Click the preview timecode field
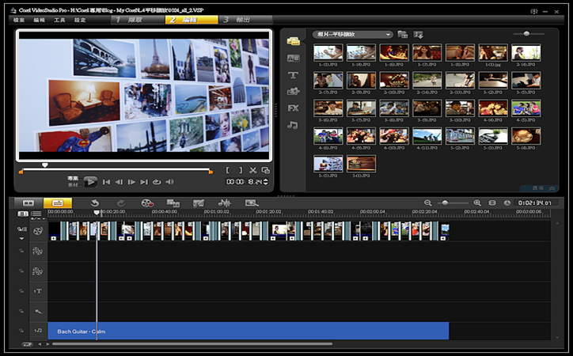Screen dimensions: 573x356 (244, 181)
